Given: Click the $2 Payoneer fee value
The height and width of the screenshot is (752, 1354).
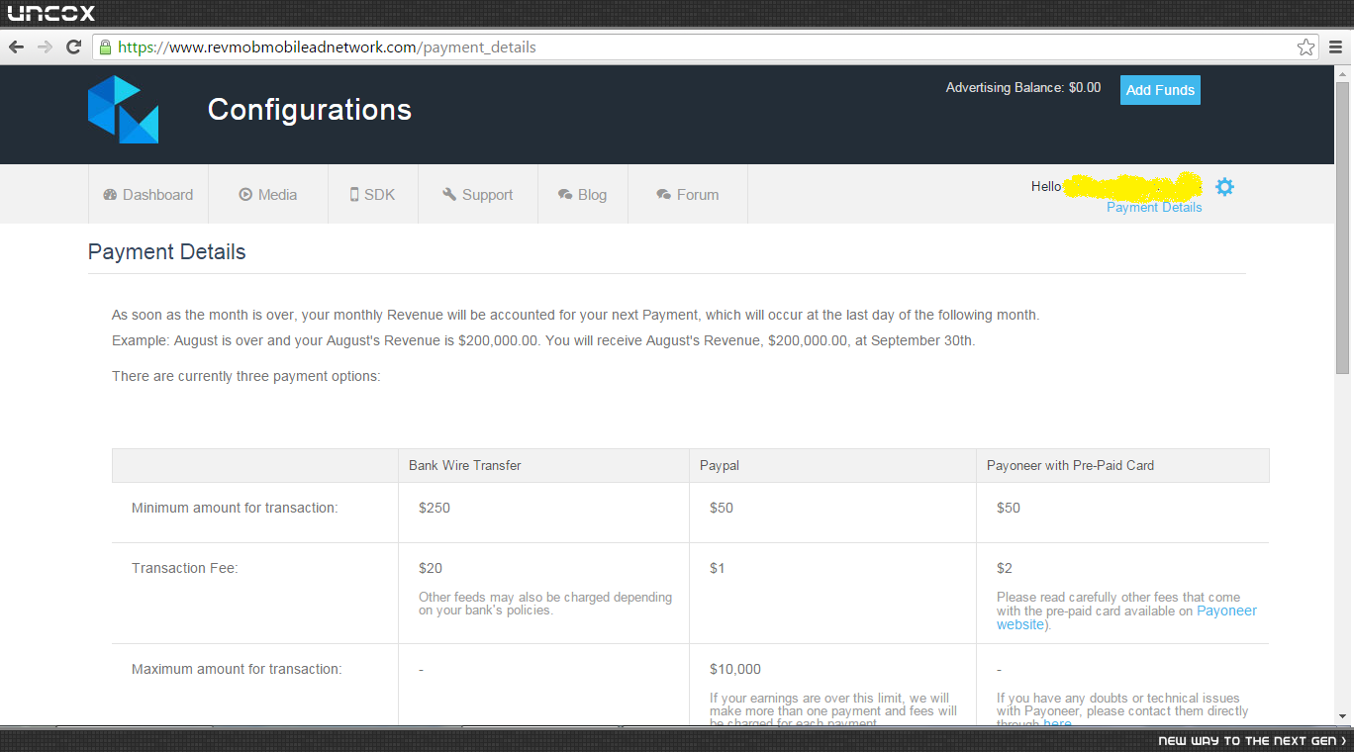Looking at the screenshot, I should (1005, 568).
